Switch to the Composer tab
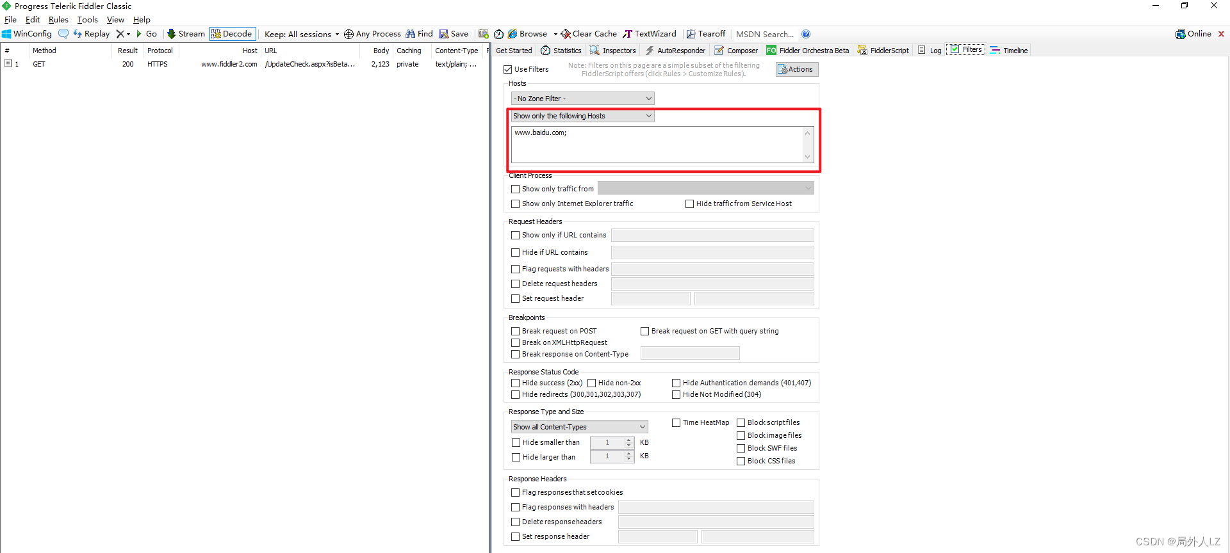This screenshot has height=553, width=1230. tap(737, 51)
